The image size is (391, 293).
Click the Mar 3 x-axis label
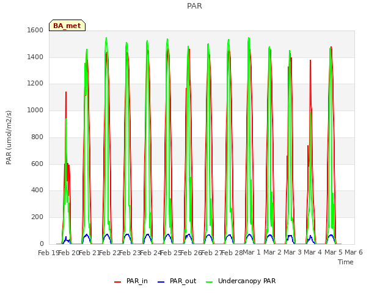coord(293,252)
